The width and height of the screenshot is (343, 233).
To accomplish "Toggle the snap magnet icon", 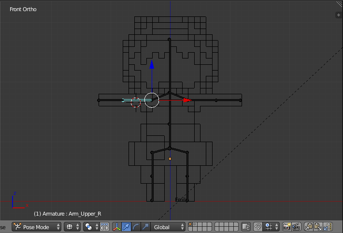I will 257,227.
